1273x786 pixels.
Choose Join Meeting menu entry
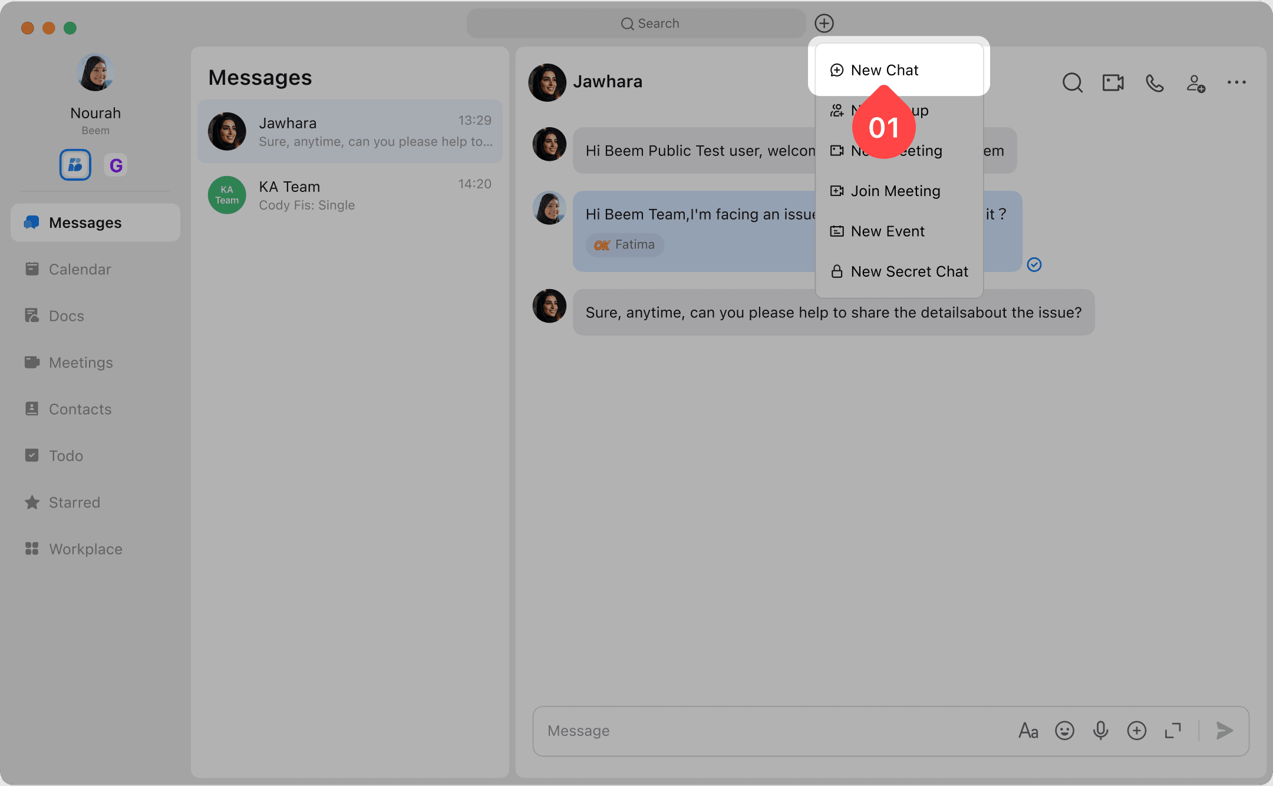point(895,191)
